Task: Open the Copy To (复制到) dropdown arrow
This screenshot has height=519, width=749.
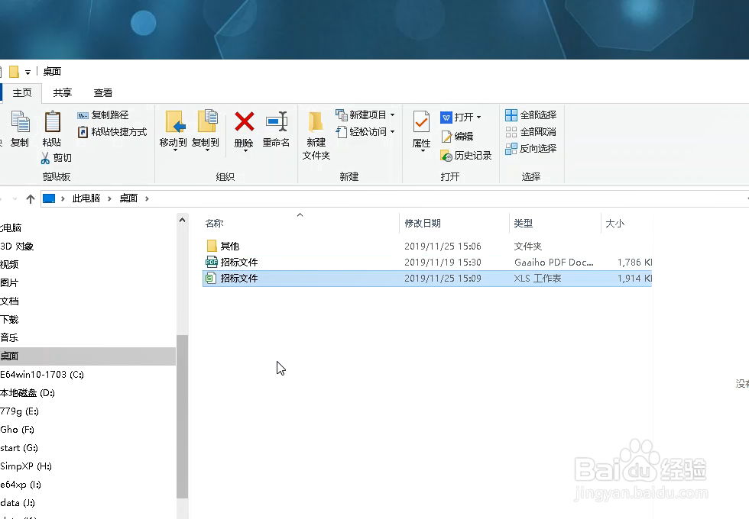Action: click(x=207, y=150)
